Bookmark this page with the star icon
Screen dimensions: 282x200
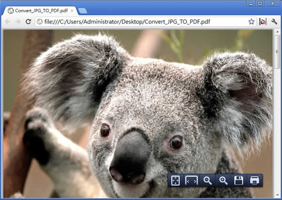pos(251,22)
